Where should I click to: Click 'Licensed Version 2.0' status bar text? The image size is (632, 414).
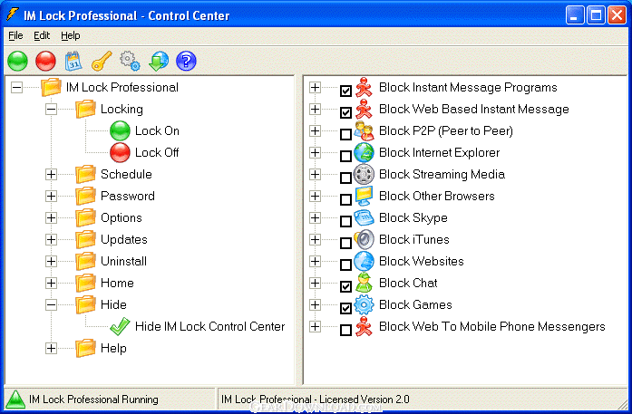(x=364, y=400)
